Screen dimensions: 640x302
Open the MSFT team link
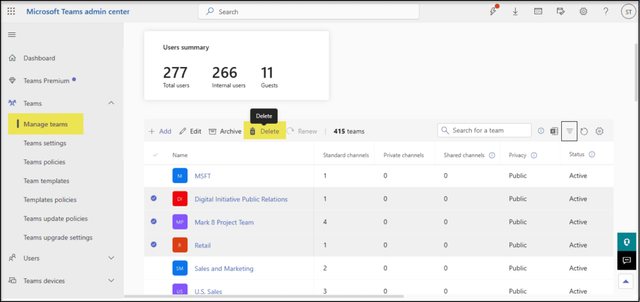click(202, 176)
